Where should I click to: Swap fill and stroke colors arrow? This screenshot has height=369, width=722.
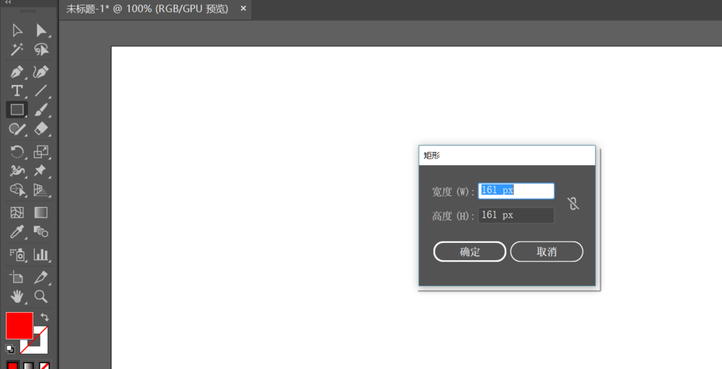(x=45, y=316)
